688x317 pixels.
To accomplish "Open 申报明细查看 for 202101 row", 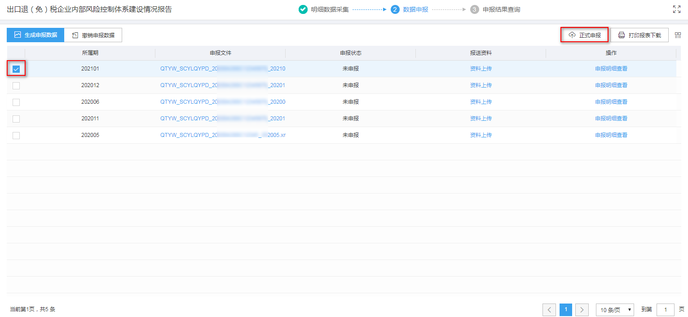I will click(x=611, y=69).
